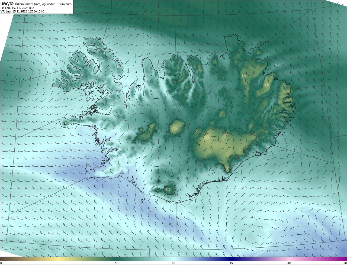
Task: Click the line "VT: Lau. 15.11.2025 18Z (+15 h)"
Action: [x=22, y=11]
